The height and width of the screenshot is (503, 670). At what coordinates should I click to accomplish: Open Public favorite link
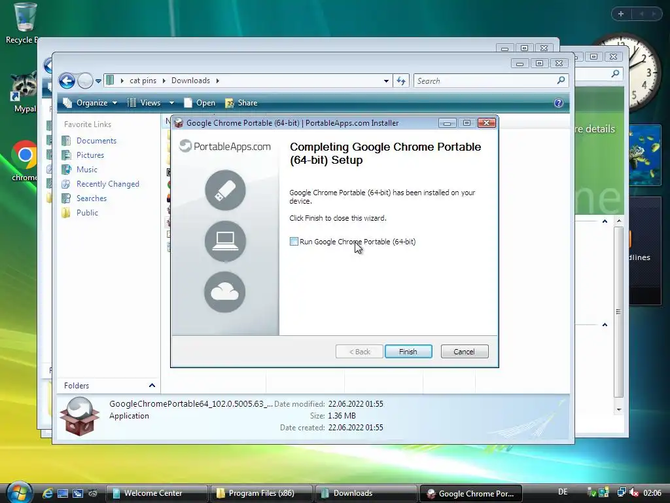coord(87,213)
